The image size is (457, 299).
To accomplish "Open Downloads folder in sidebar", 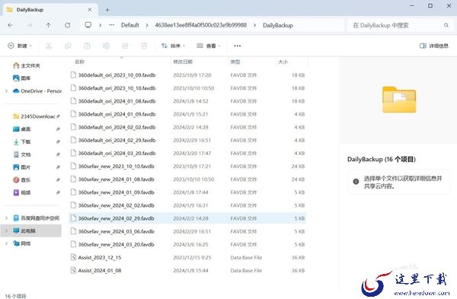I will pos(22,142).
